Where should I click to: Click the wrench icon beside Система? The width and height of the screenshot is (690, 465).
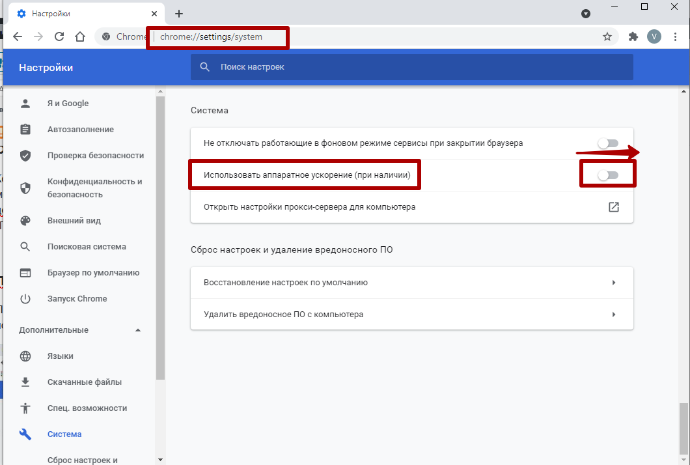[25, 434]
